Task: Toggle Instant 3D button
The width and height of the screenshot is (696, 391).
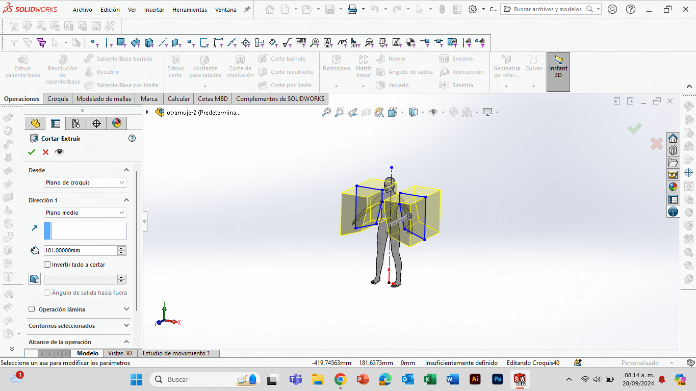Action: pos(558,72)
